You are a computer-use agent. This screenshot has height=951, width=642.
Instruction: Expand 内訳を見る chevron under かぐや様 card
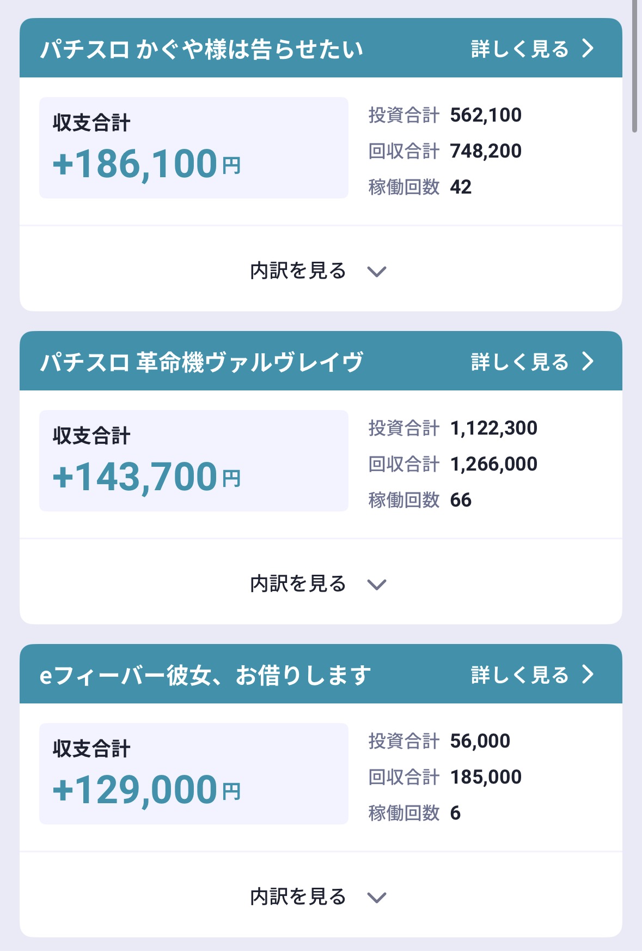377,271
